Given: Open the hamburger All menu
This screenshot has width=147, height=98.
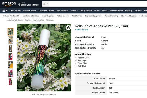Looking at the screenshot, I should 5,11.
